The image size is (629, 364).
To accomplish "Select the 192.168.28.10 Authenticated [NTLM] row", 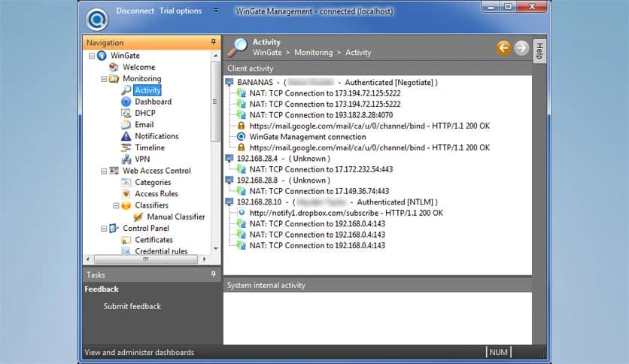I will 337,202.
